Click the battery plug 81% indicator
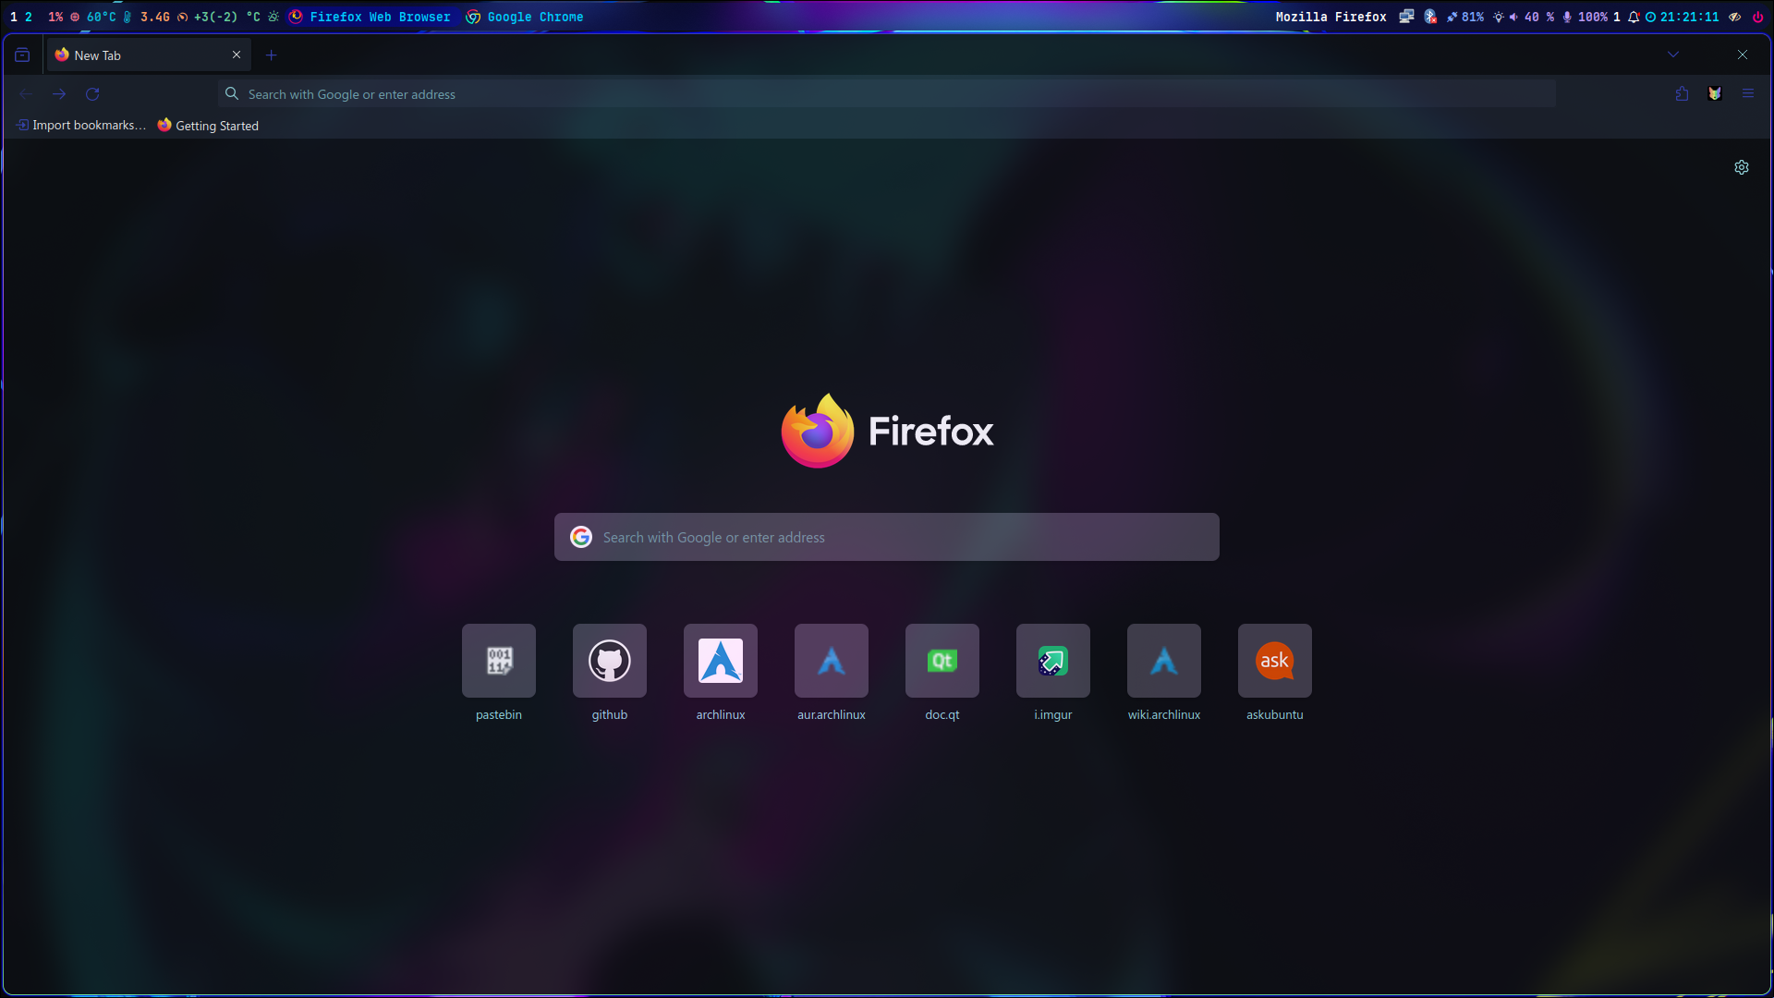This screenshot has width=1774, height=998. pyautogui.click(x=1465, y=17)
